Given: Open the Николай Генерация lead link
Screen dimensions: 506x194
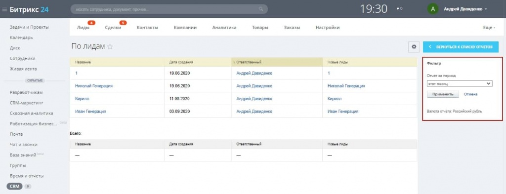Looking at the screenshot, I should click(x=94, y=86).
